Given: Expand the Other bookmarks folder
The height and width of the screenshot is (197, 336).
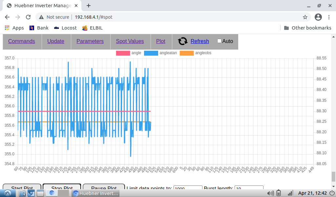Looking at the screenshot, I should coord(307,28).
